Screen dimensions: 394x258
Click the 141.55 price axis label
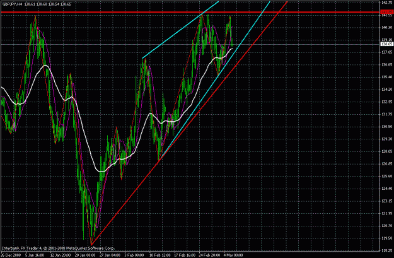click(387, 15)
